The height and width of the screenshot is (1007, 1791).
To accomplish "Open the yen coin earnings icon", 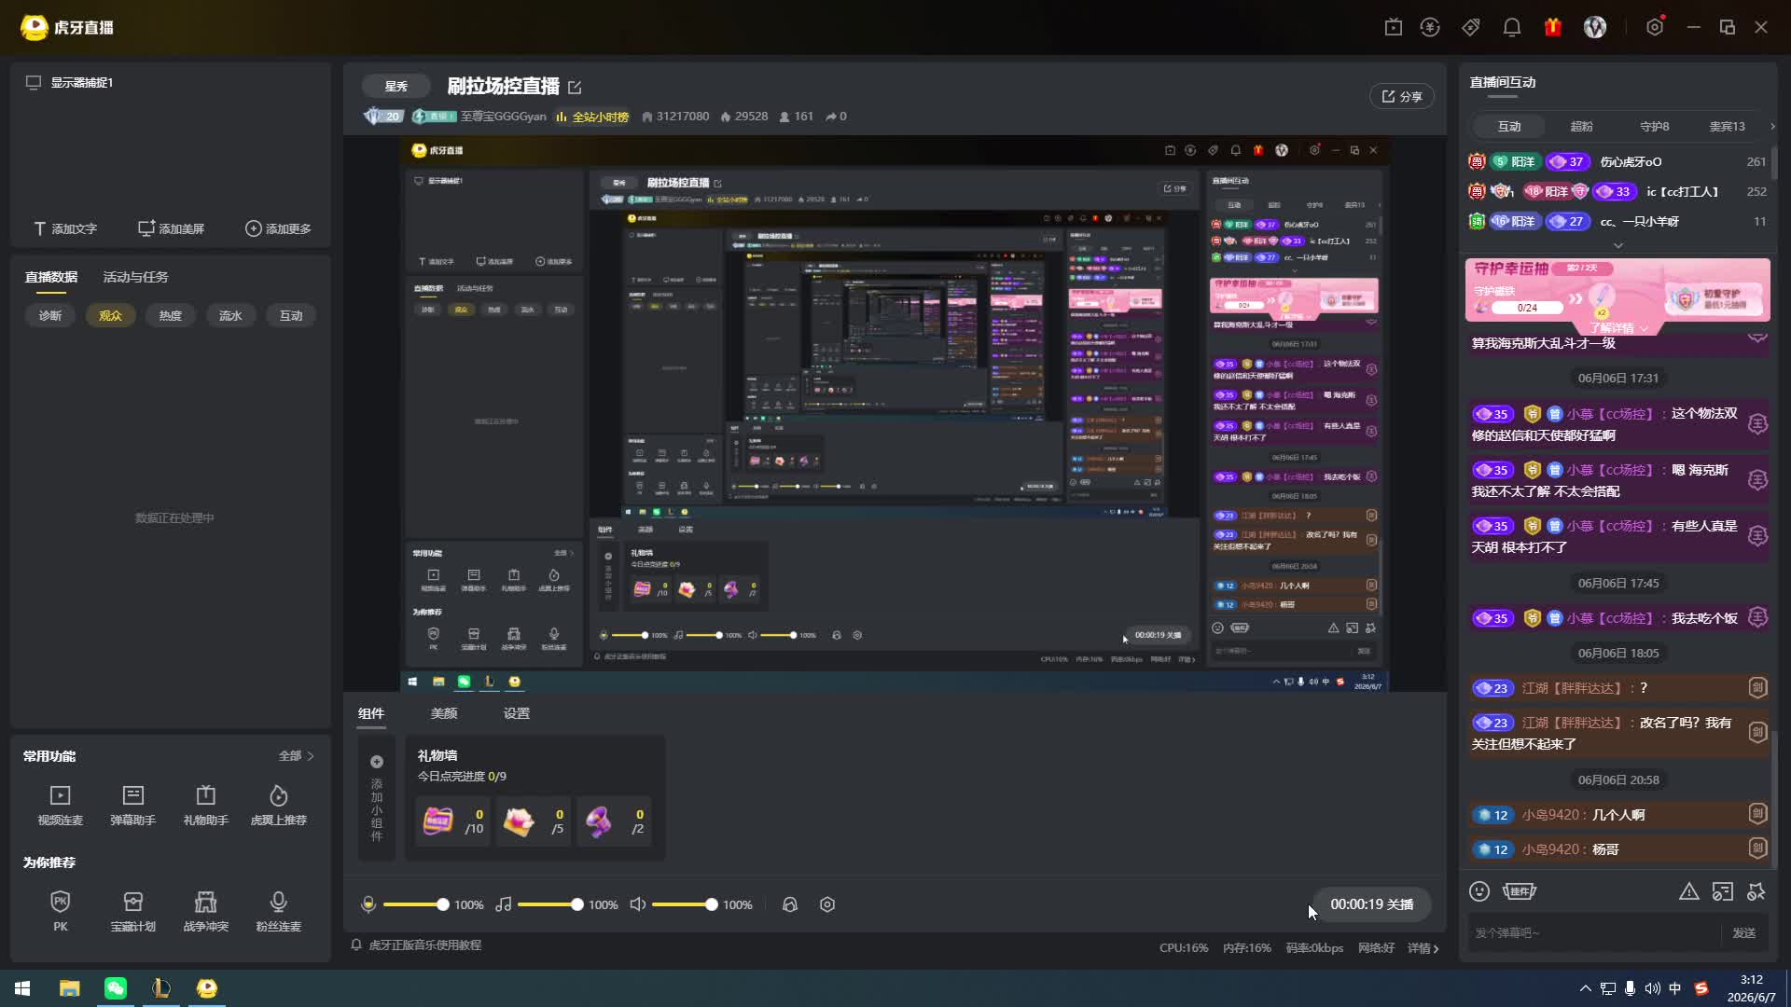I will (x=1430, y=27).
